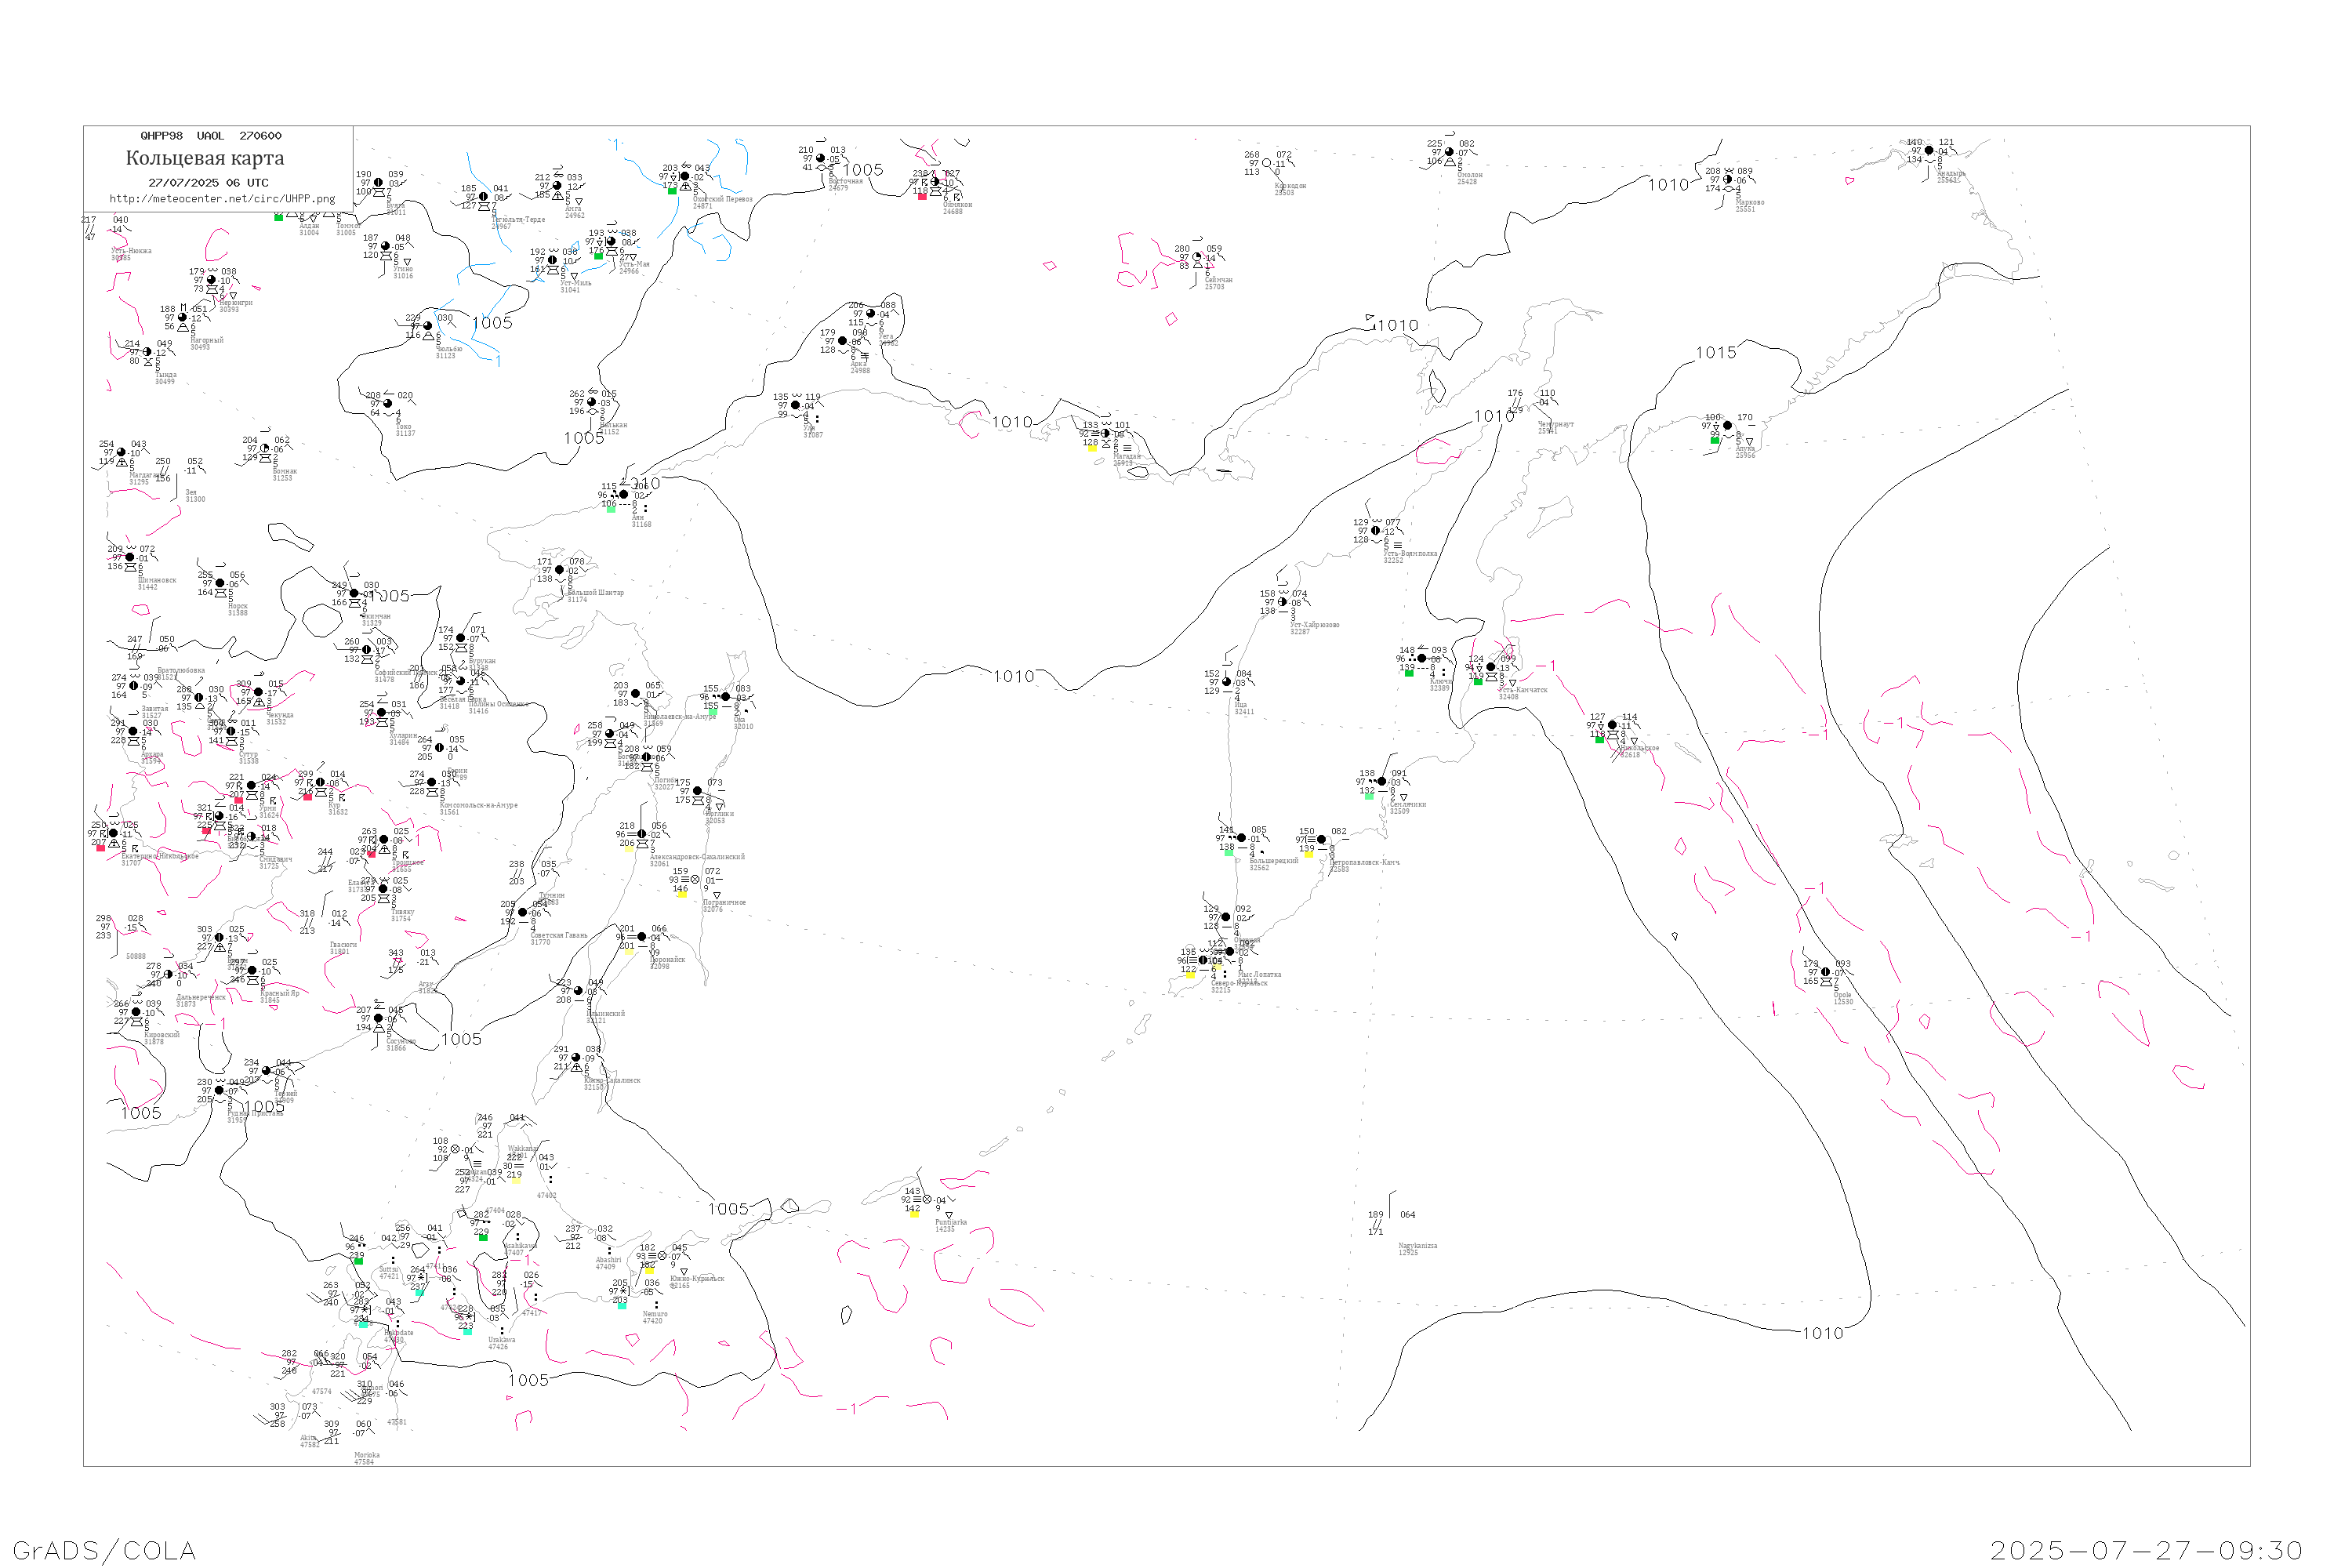Viewport: 2352px width, 1568px height.
Task: Click the red square at Оймякон station
Action: pos(922,197)
